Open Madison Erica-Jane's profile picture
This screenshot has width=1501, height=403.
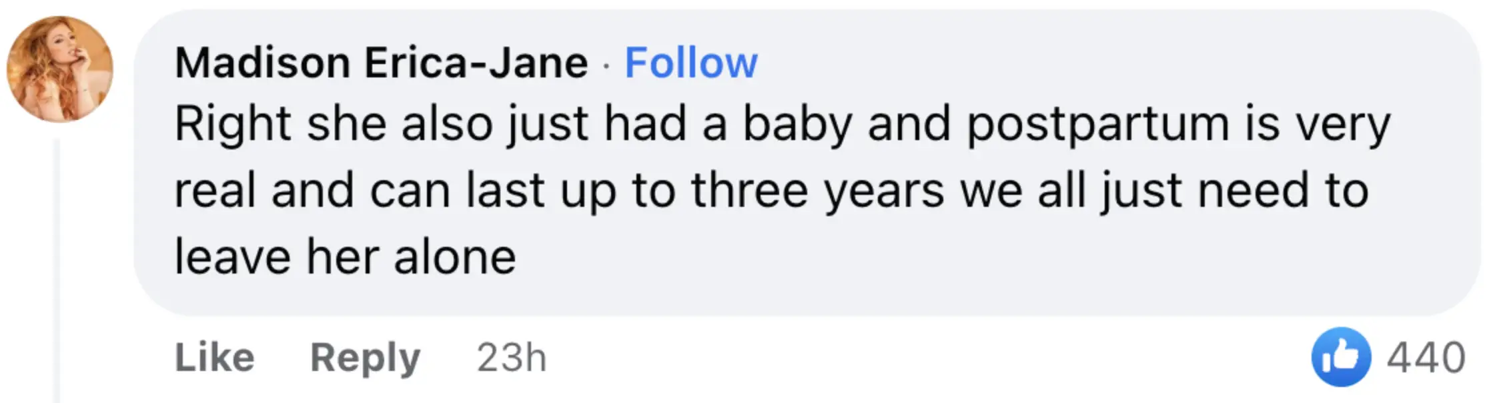coord(59,69)
